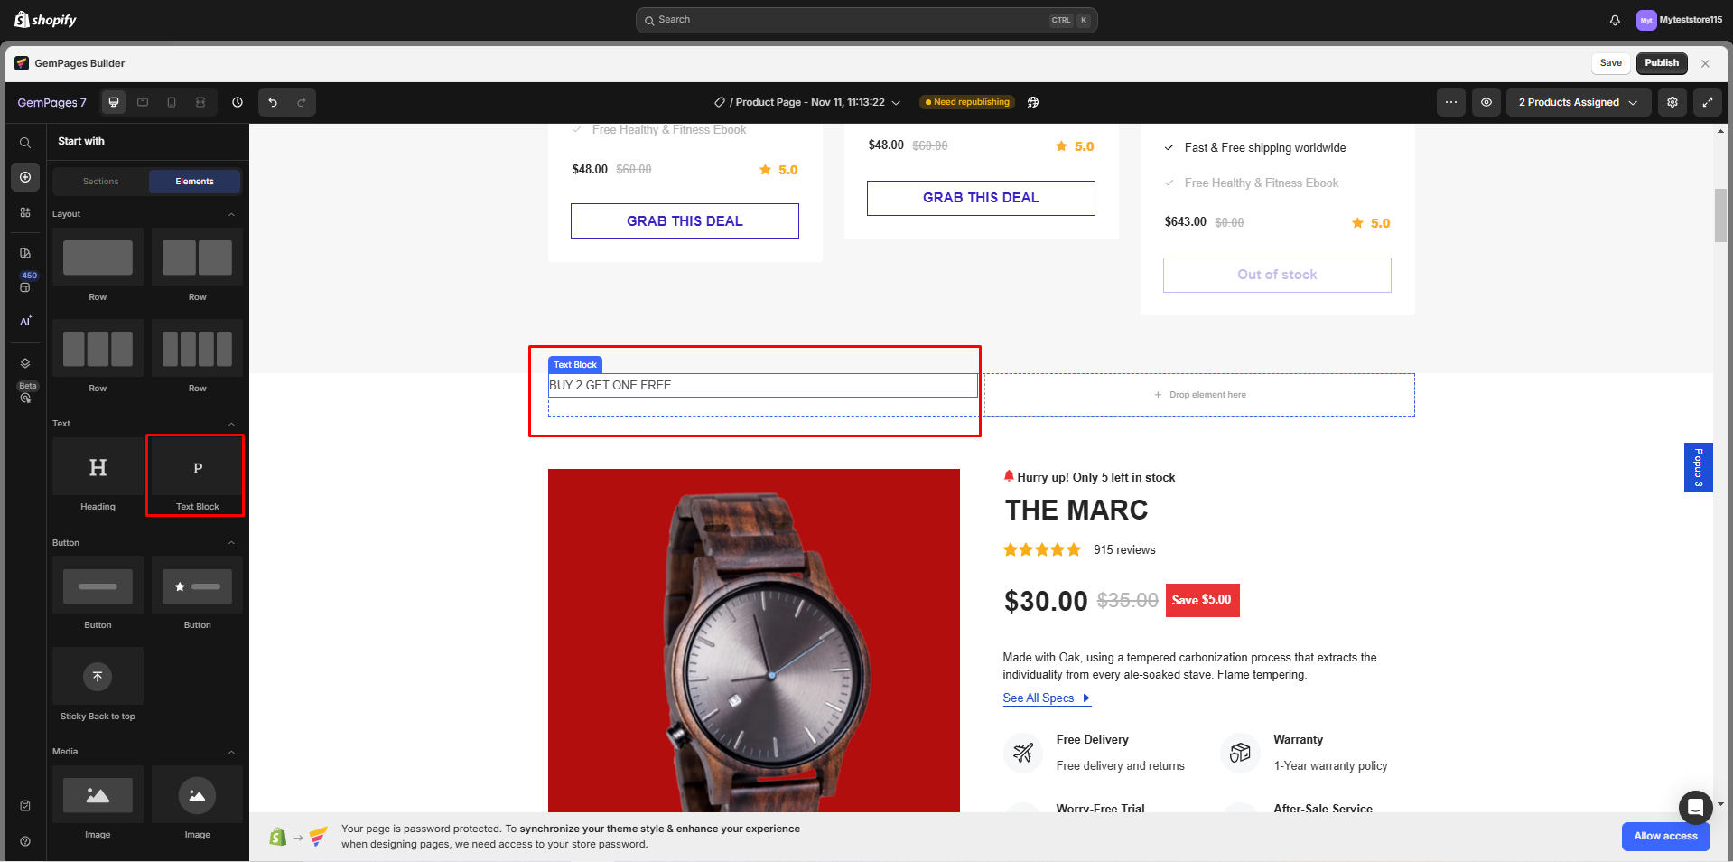Viewport: 1733px width, 862px height.
Task: Select the Elements tab
Action: coord(194,182)
